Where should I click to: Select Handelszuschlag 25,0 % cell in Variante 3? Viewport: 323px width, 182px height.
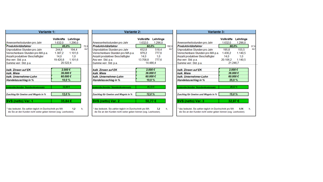pos(233,80)
